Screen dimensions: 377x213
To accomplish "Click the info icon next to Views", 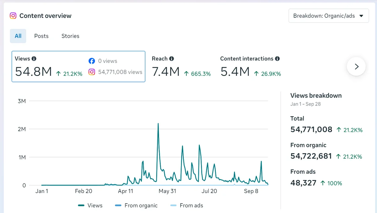I will click(x=34, y=58).
